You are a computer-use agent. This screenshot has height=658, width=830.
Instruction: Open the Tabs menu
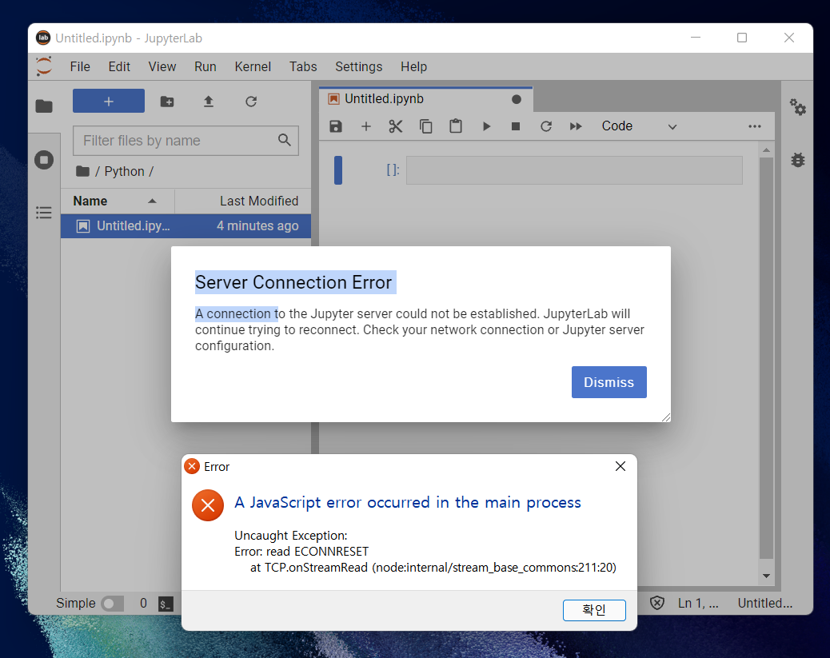coord(303,66)
